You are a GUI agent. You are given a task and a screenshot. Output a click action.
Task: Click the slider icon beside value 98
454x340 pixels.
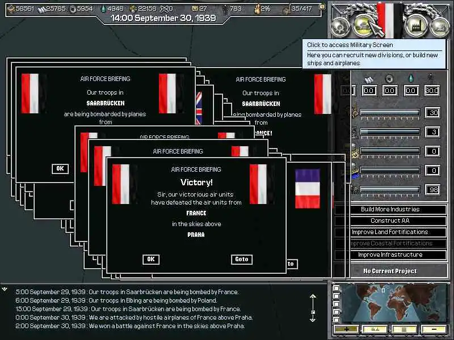355,190
